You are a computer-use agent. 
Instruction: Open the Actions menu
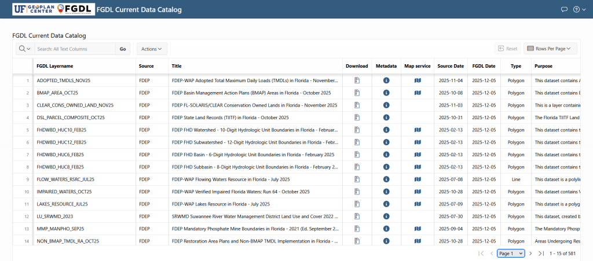click(152, 49)
